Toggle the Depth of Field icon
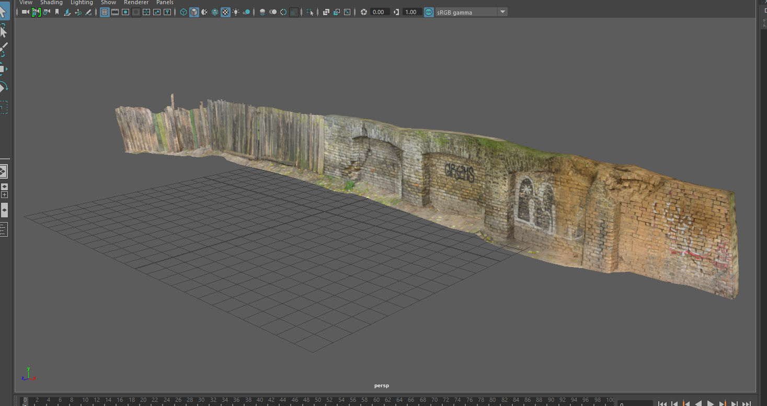The width and height of the screenshot is (767, 406). point(294,12)
